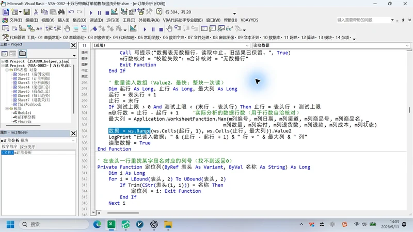
Task: Open the Immediate Window icon
Action: [x=212, y=28]
